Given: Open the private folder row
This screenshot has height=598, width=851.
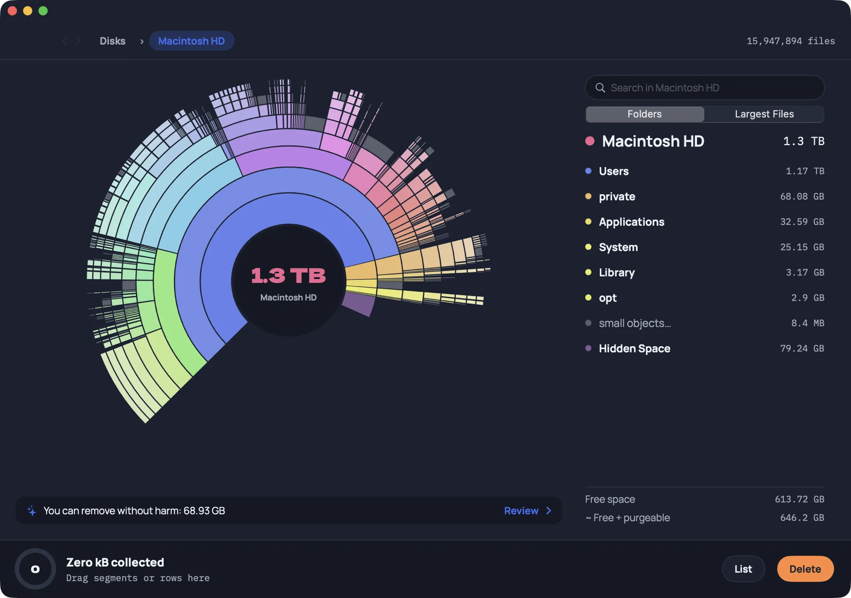Looking at the screenshot, I should click(705, 196).
